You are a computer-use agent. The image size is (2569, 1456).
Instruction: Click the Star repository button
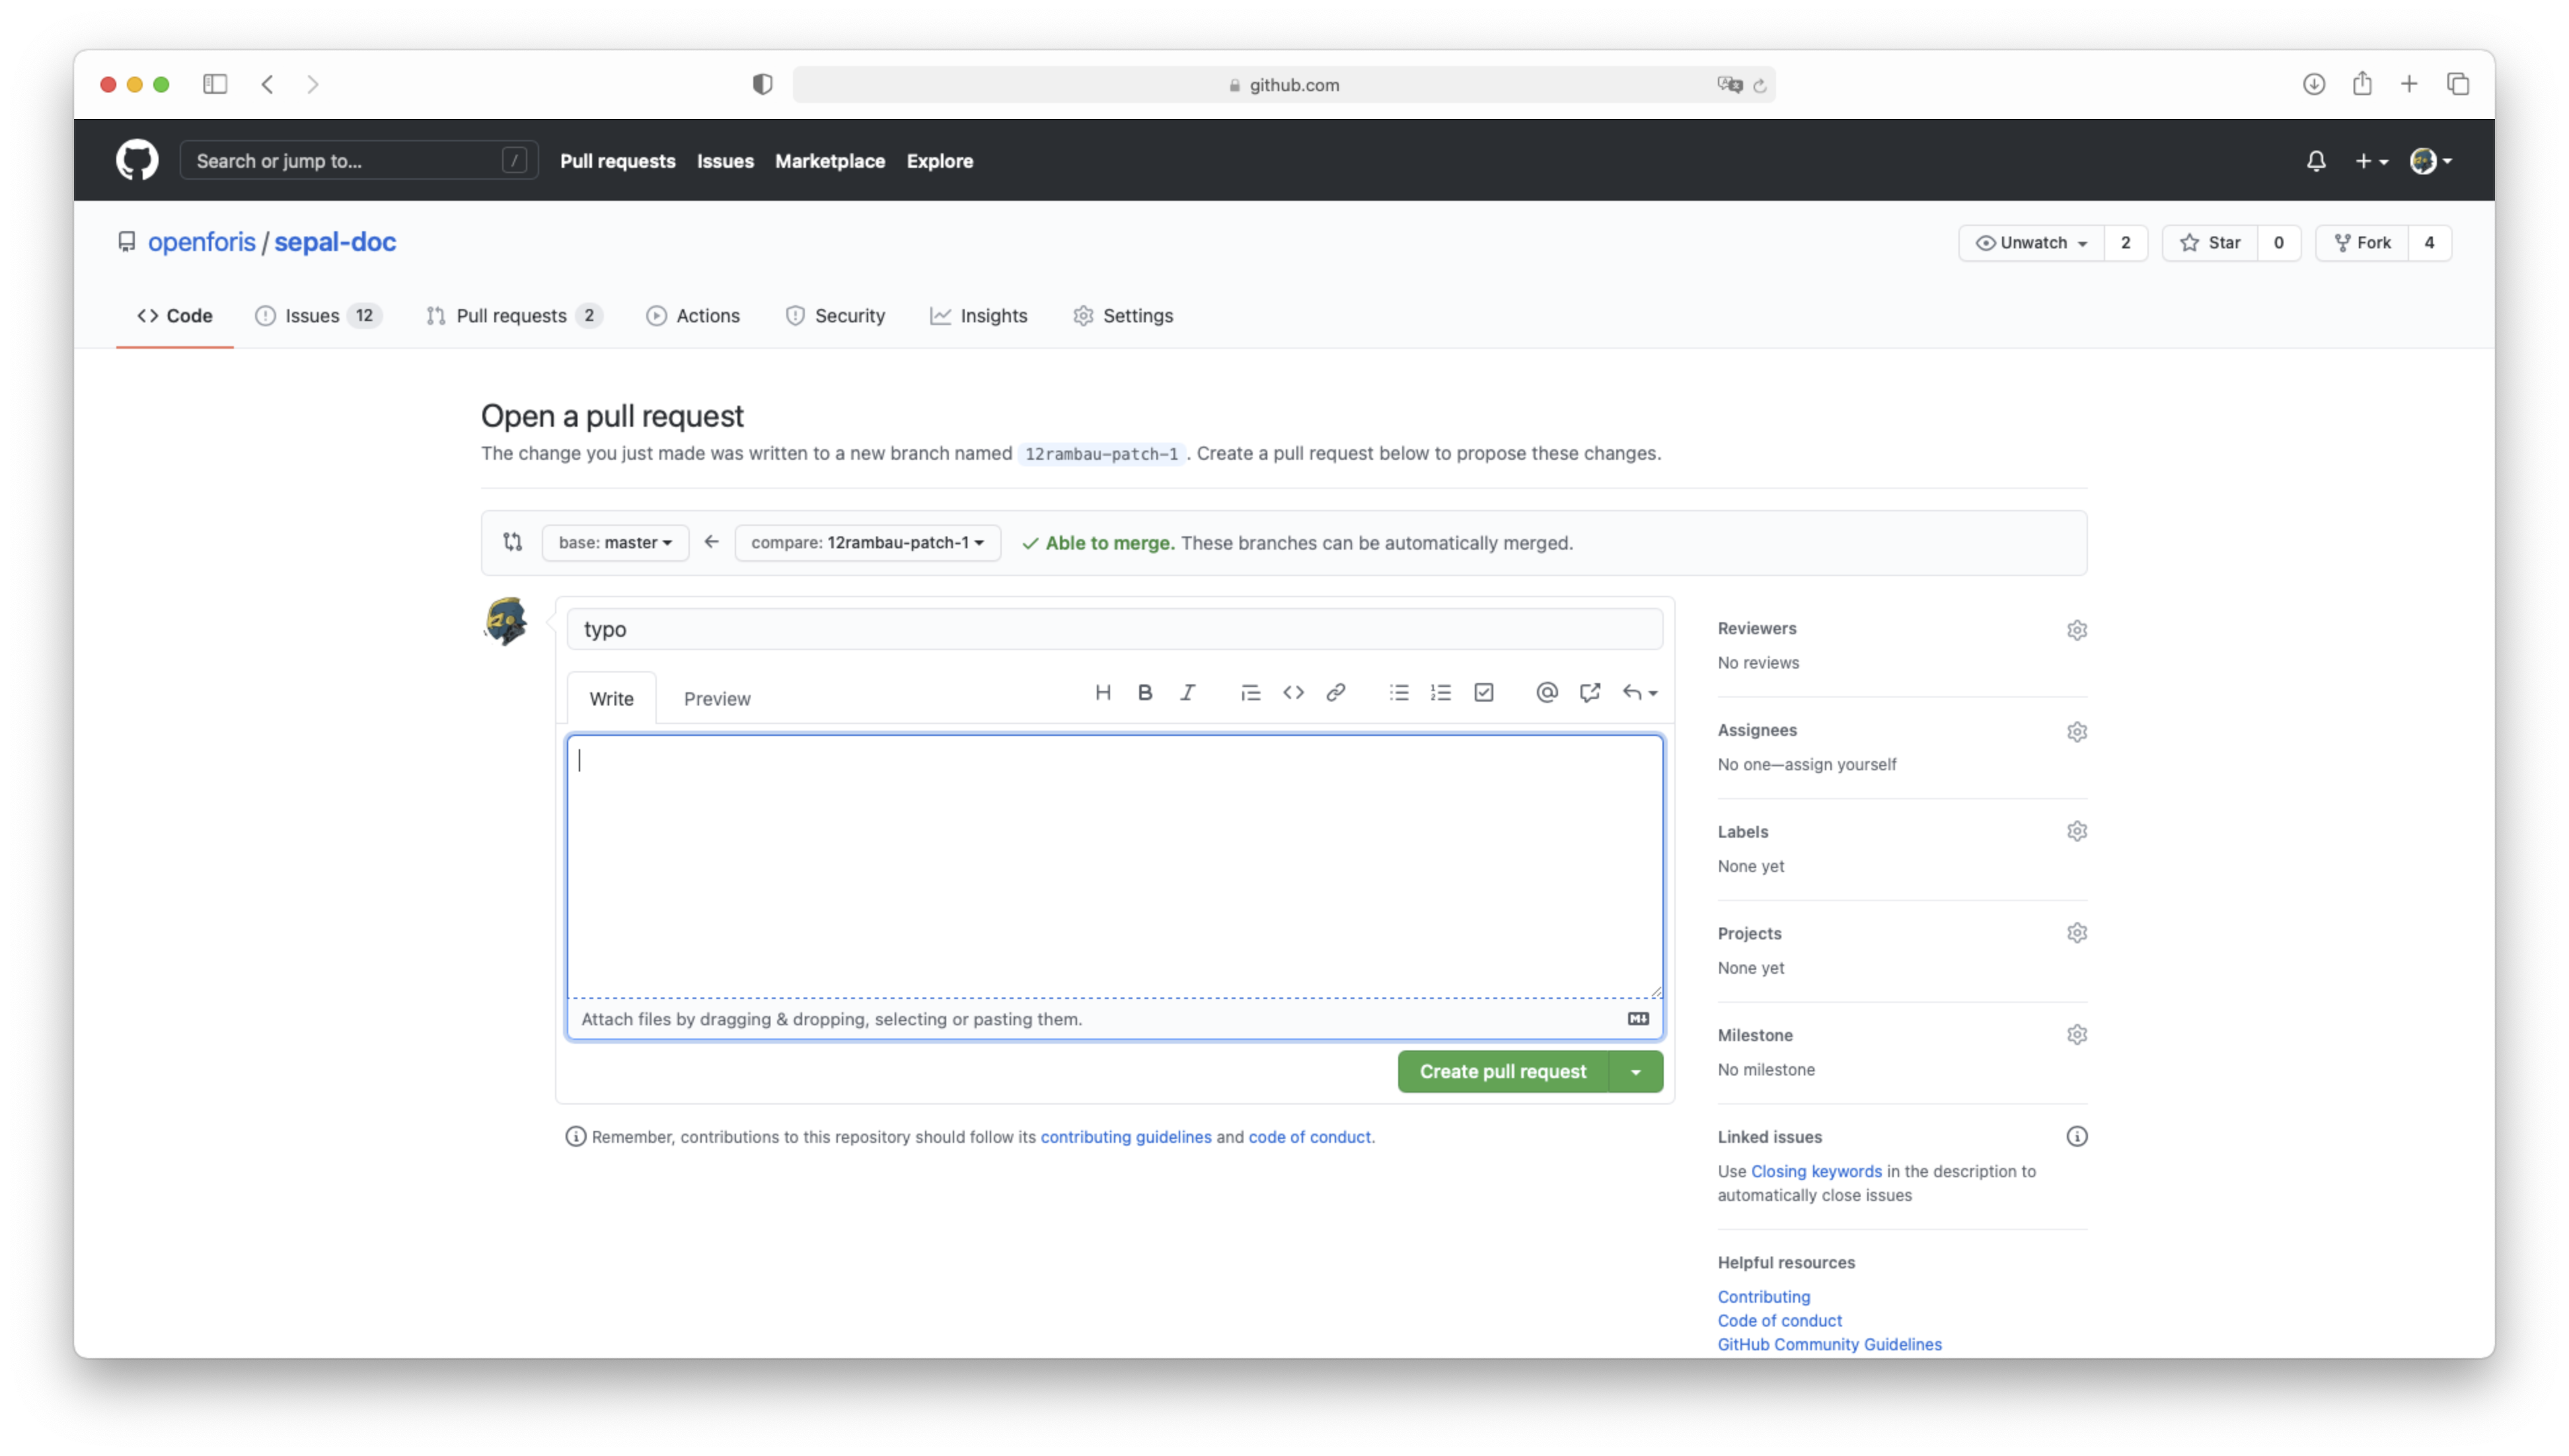[x=2210, y=243]
